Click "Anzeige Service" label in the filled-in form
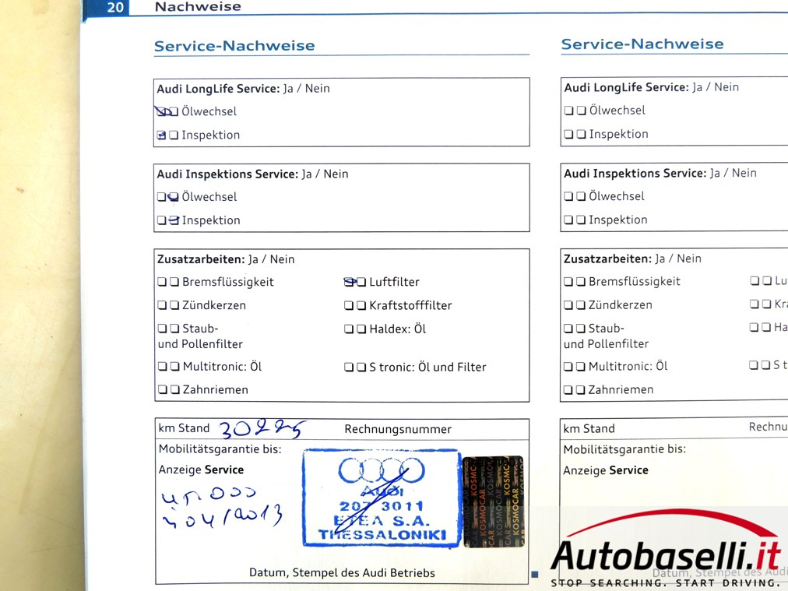 [201, 470]
